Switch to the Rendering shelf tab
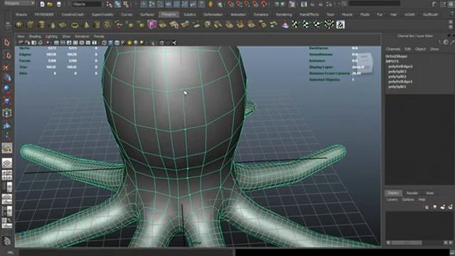This screenshot has width=455, height=256. click(x=284, y=14)
